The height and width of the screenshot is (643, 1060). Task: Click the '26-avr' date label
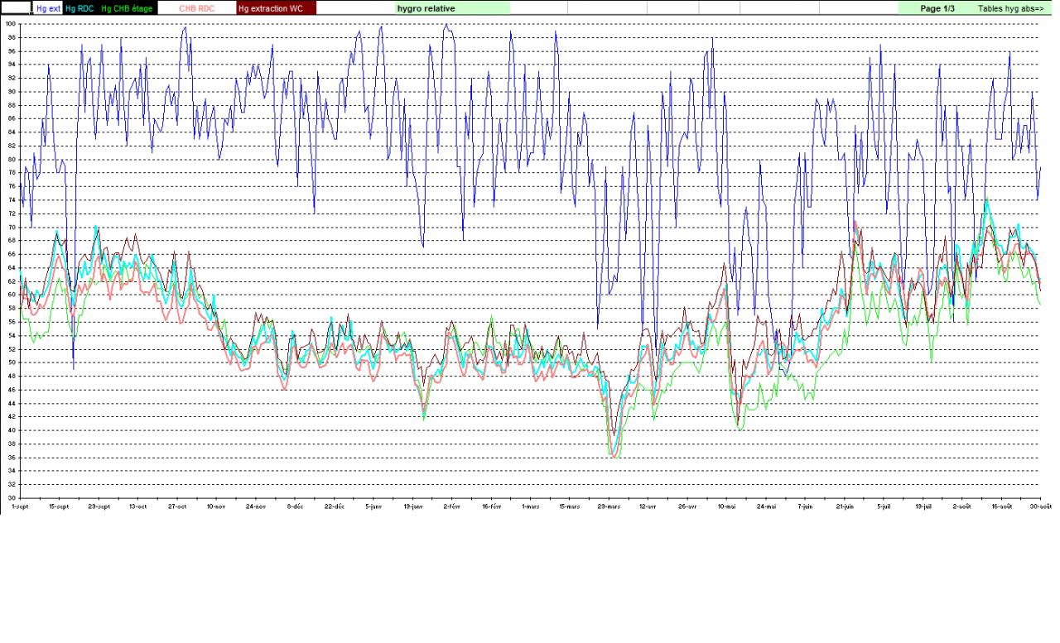(x=687, y=506)
